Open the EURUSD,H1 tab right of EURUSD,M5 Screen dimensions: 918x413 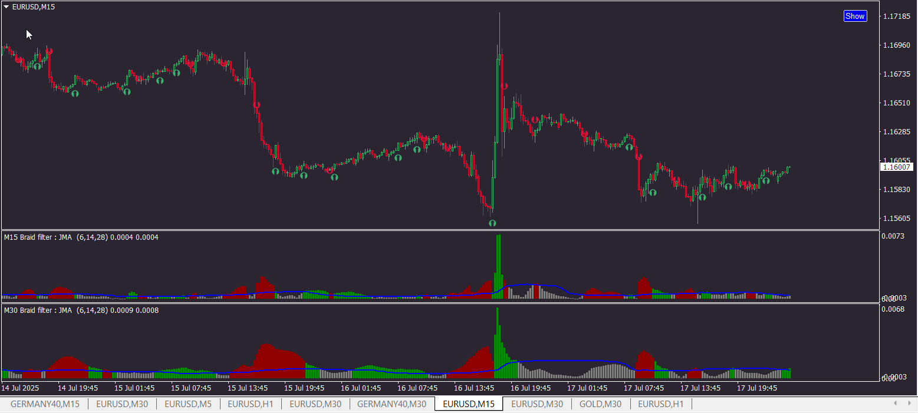[251, 404]
